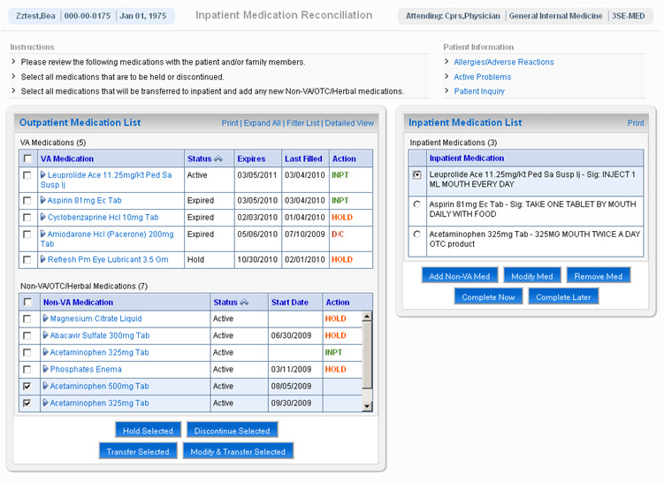This screenshot has height=484, width=664.
Task: Click the sort icon beside Status in Non-VA table
Action: pos(244,303)
